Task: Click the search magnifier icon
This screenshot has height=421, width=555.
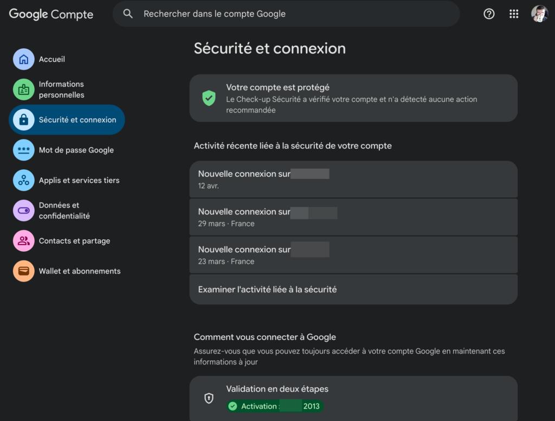Action: 128,14
